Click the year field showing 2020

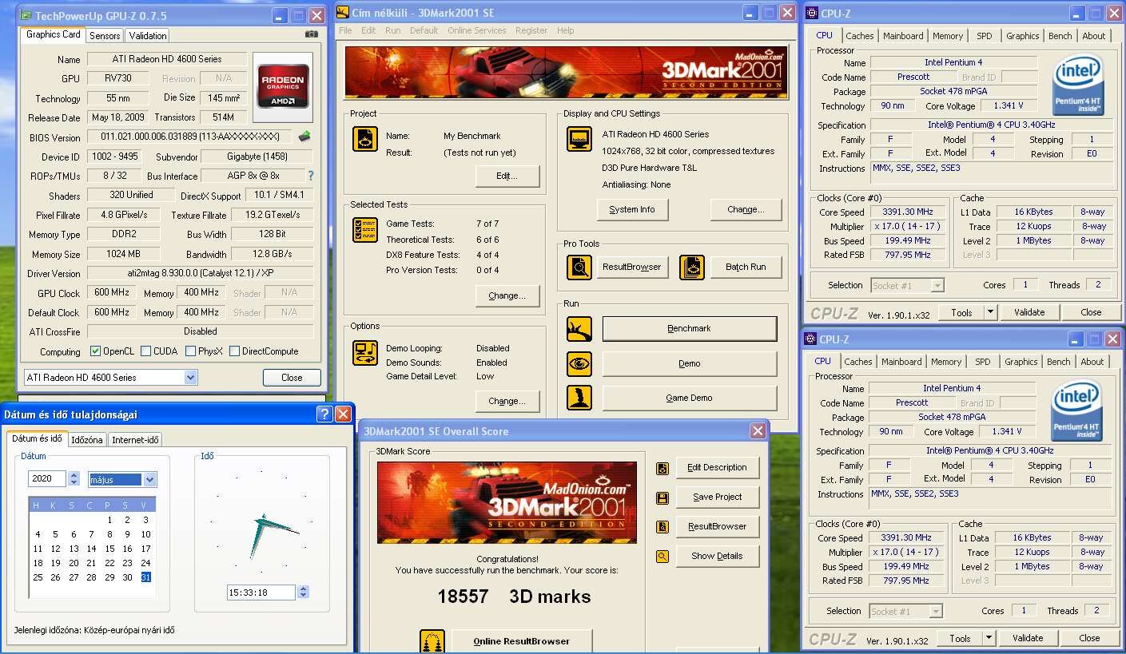49,479
